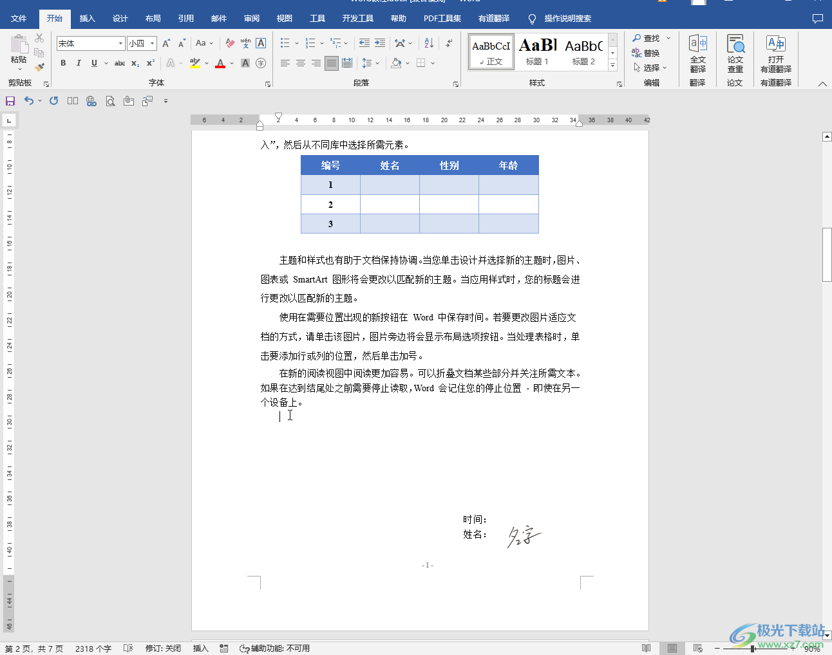Screen dimensions: 832x655
Task: Expand the styles gallery
Action: [x=613, y=66]
